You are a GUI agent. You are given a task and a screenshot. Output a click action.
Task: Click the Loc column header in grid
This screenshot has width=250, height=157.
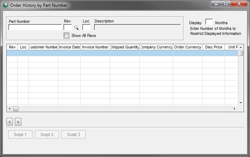coord(23,47)
